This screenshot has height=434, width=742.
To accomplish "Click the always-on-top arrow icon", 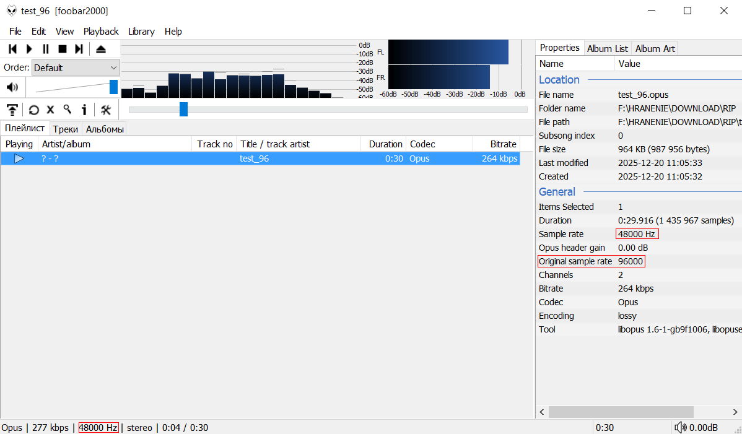I will 12,110.
